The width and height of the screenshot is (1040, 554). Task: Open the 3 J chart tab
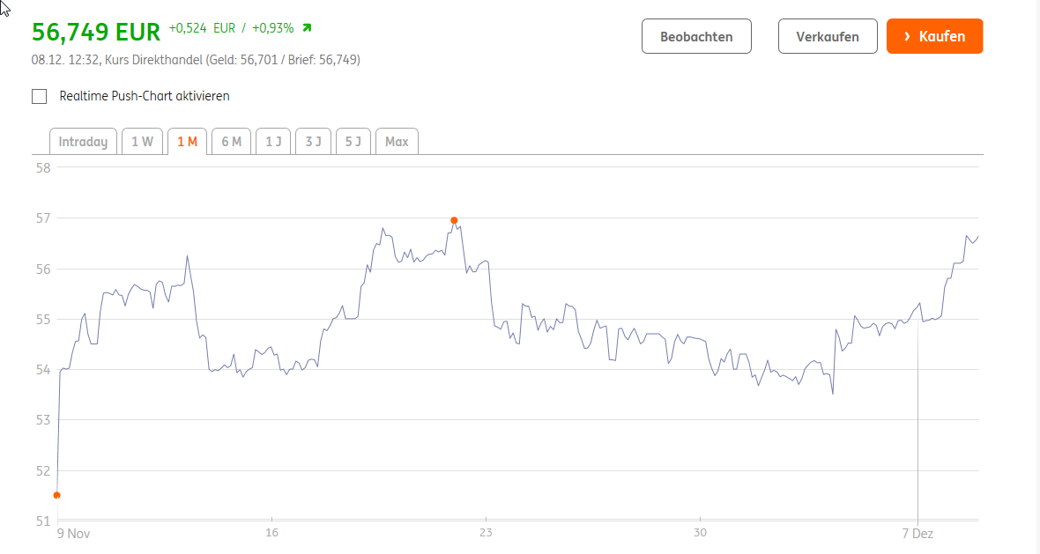[x=313, y=142]
